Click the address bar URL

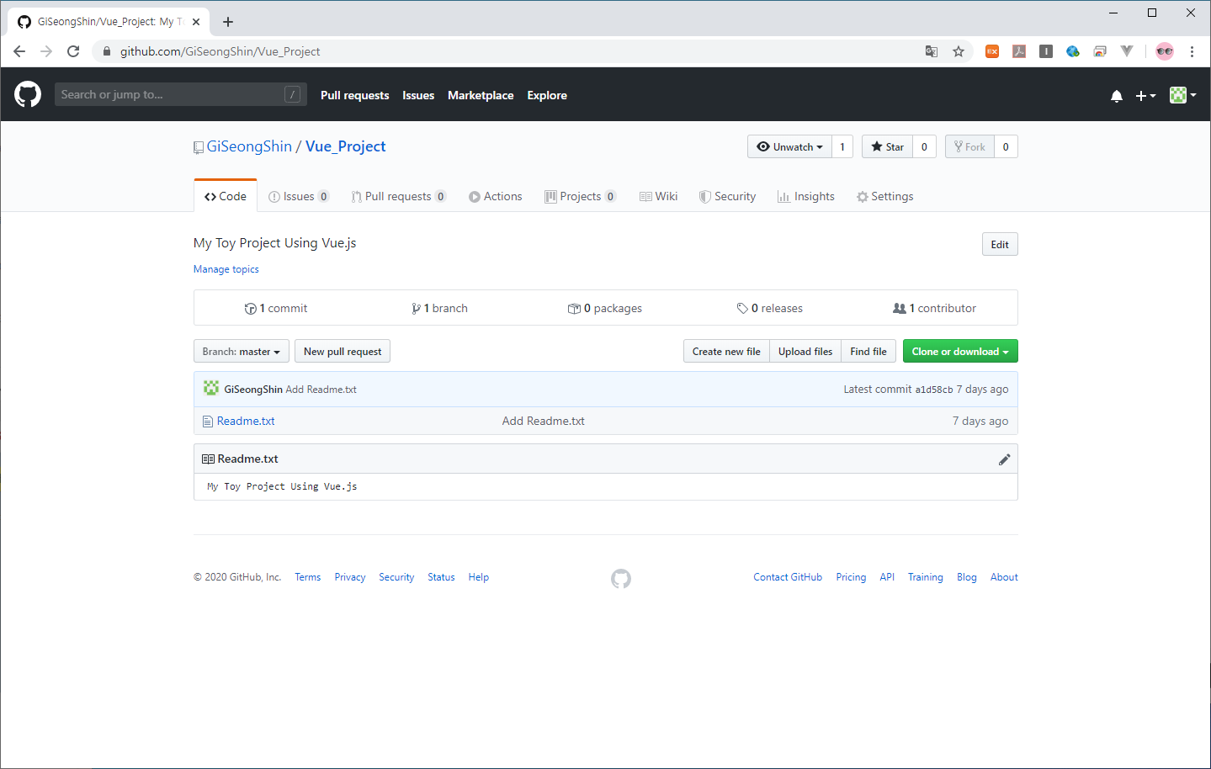click(x=220, y=51)
